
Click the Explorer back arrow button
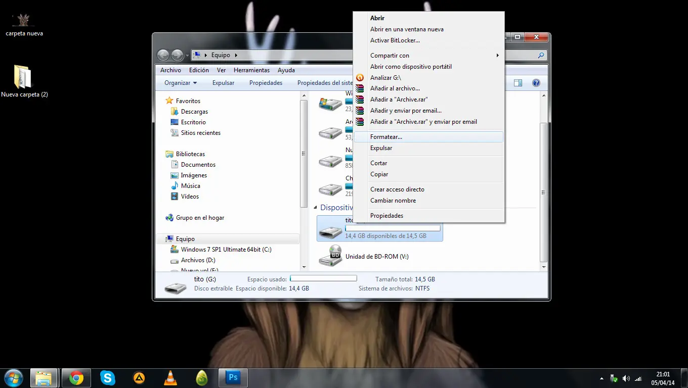click(x=163, y=55)
